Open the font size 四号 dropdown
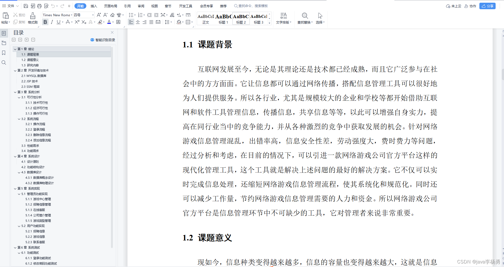This screenshot has height=267, width=504. pos(93,15)
